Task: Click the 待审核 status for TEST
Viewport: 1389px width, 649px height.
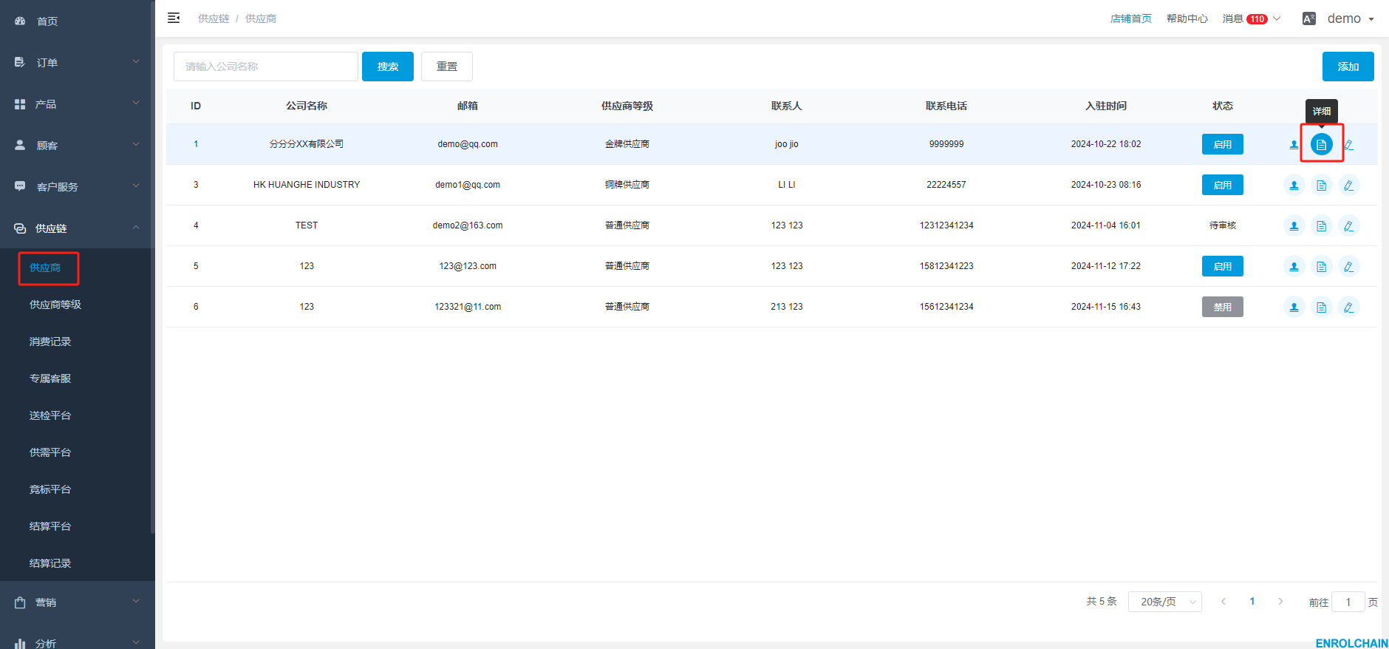Action: click(x=1223, y=225)
